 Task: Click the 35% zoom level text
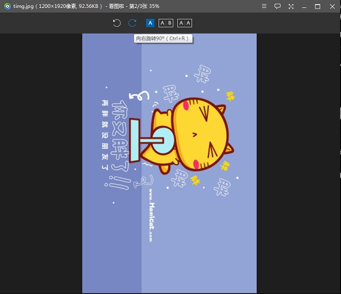pyautogui.click(x=153, y=6)
